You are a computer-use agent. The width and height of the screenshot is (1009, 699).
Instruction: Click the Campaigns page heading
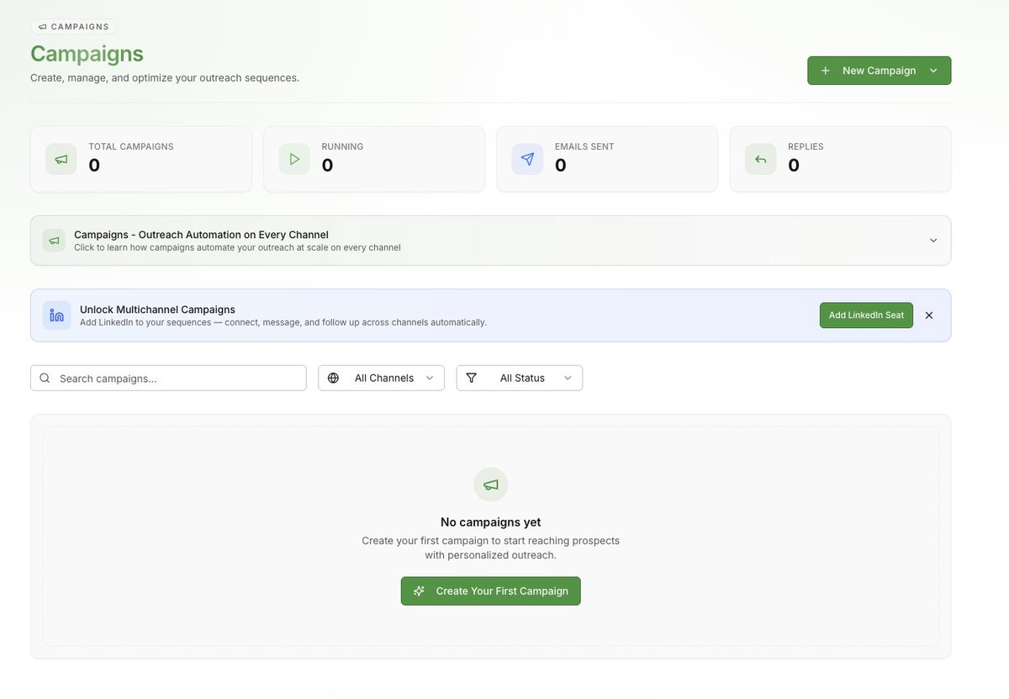coord(87,54)
